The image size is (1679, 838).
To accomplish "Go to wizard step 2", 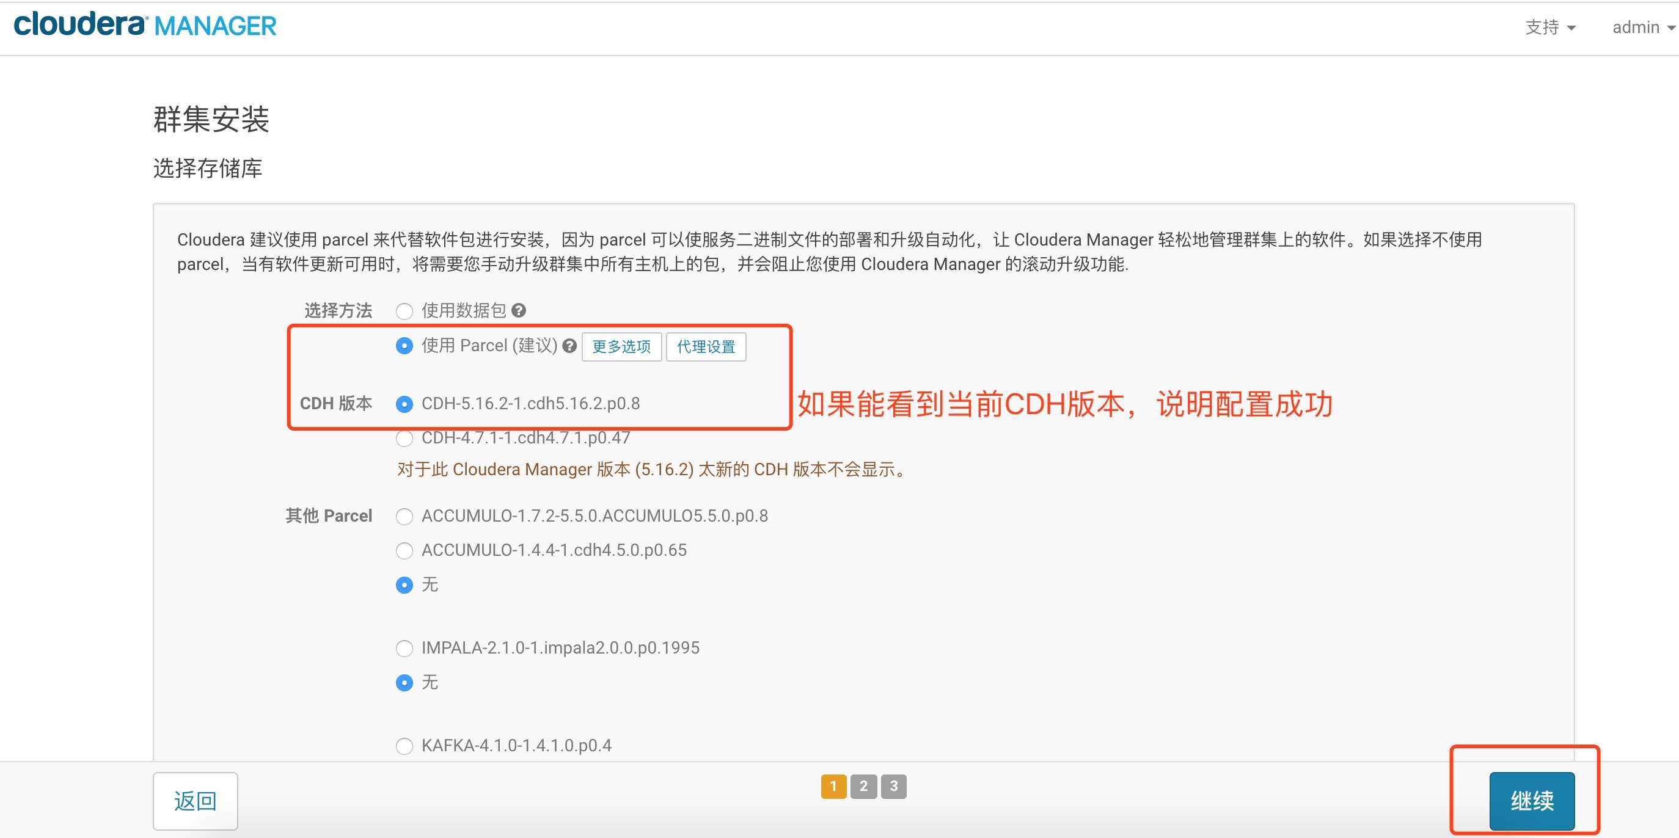I will pyautogui.click(x=863, y=787).
